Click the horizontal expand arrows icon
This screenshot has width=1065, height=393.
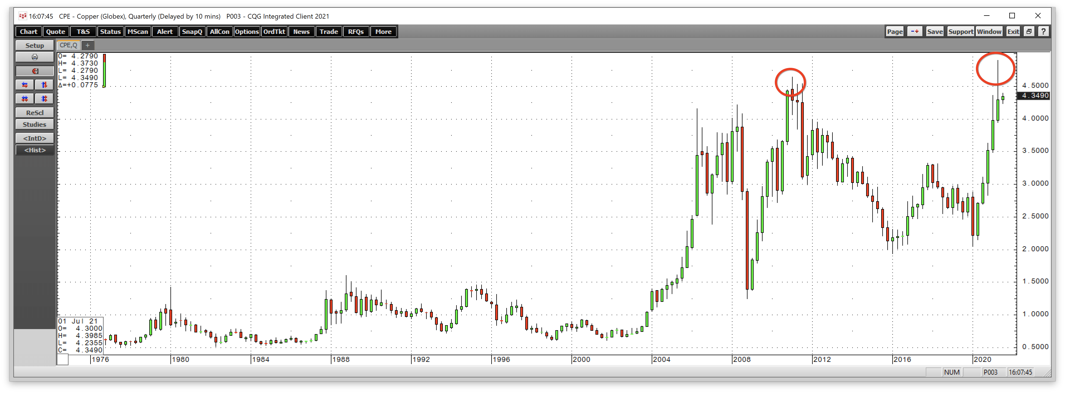coord(25,84)
